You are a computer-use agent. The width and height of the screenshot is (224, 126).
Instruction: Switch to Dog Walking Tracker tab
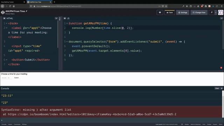click(13, 2)
